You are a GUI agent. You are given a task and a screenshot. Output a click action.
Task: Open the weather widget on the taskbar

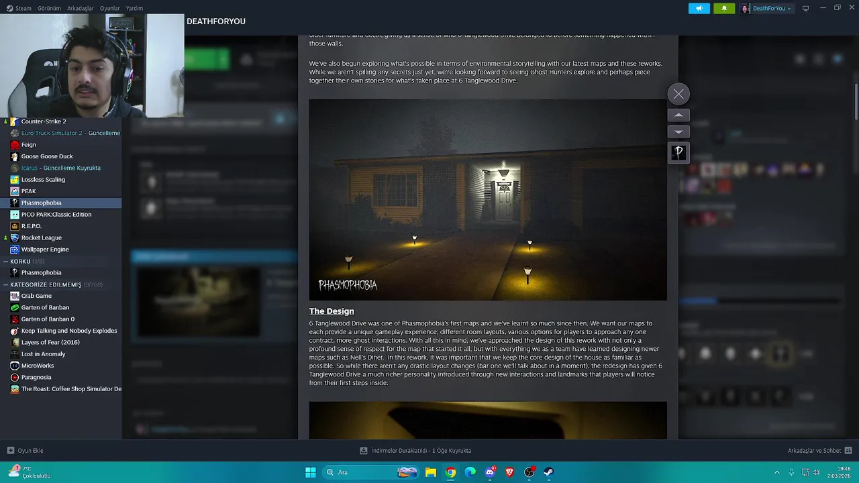click(x=30, y=472)
